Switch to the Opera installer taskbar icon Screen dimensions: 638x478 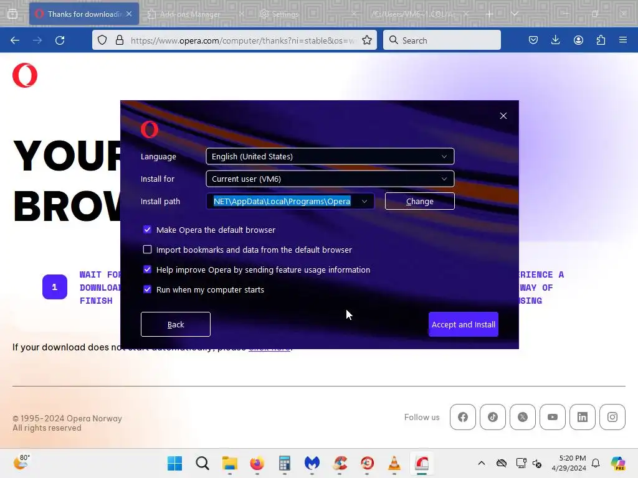click(x=422, y=463)
